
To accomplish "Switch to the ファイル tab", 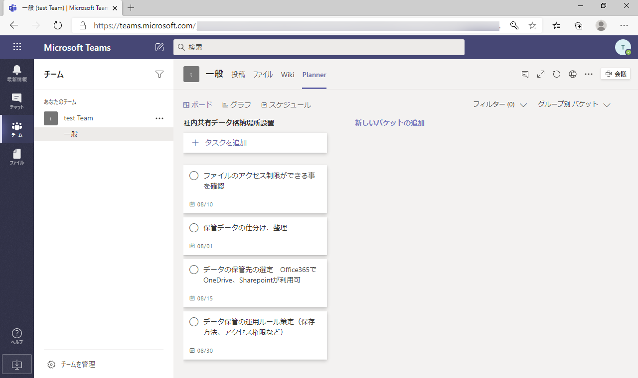I will (263, 75).
